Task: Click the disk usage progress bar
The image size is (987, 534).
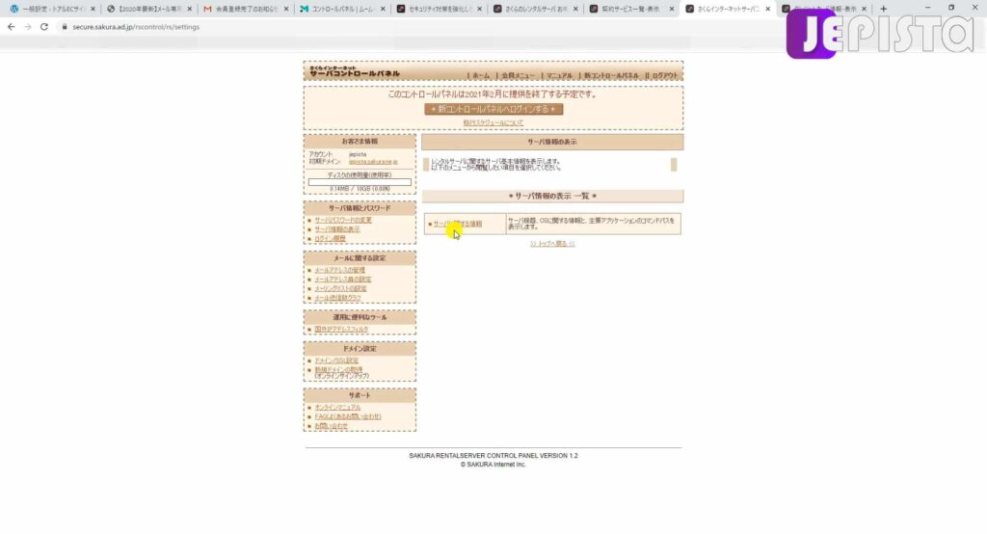Action: pyautogui.click(x=360, y=182)
